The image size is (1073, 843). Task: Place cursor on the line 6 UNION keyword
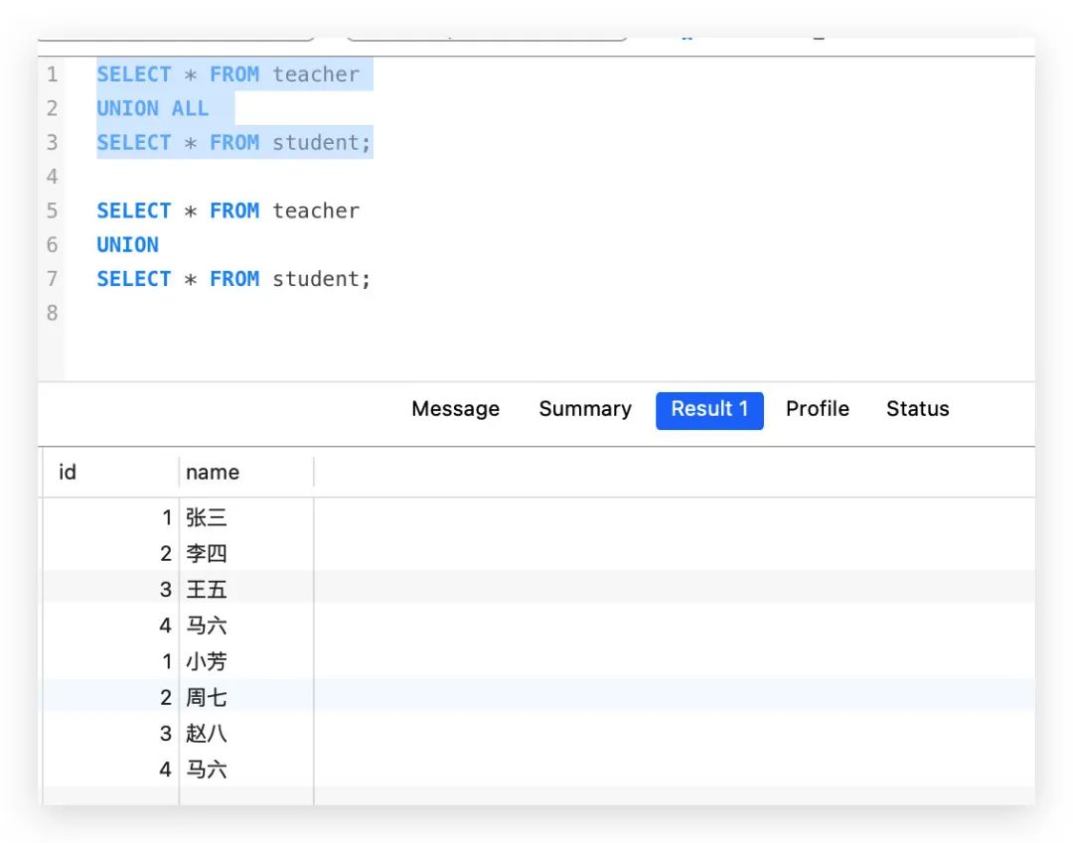(x=127, y=245)
